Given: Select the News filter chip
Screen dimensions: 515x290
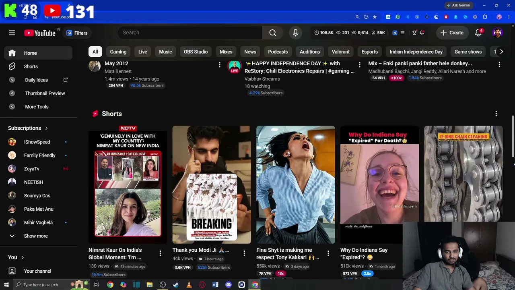Looking at the screenshot, I should click(250, 52).
